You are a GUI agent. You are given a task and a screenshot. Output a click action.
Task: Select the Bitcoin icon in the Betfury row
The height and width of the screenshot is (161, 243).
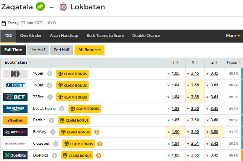click(97, 132)
